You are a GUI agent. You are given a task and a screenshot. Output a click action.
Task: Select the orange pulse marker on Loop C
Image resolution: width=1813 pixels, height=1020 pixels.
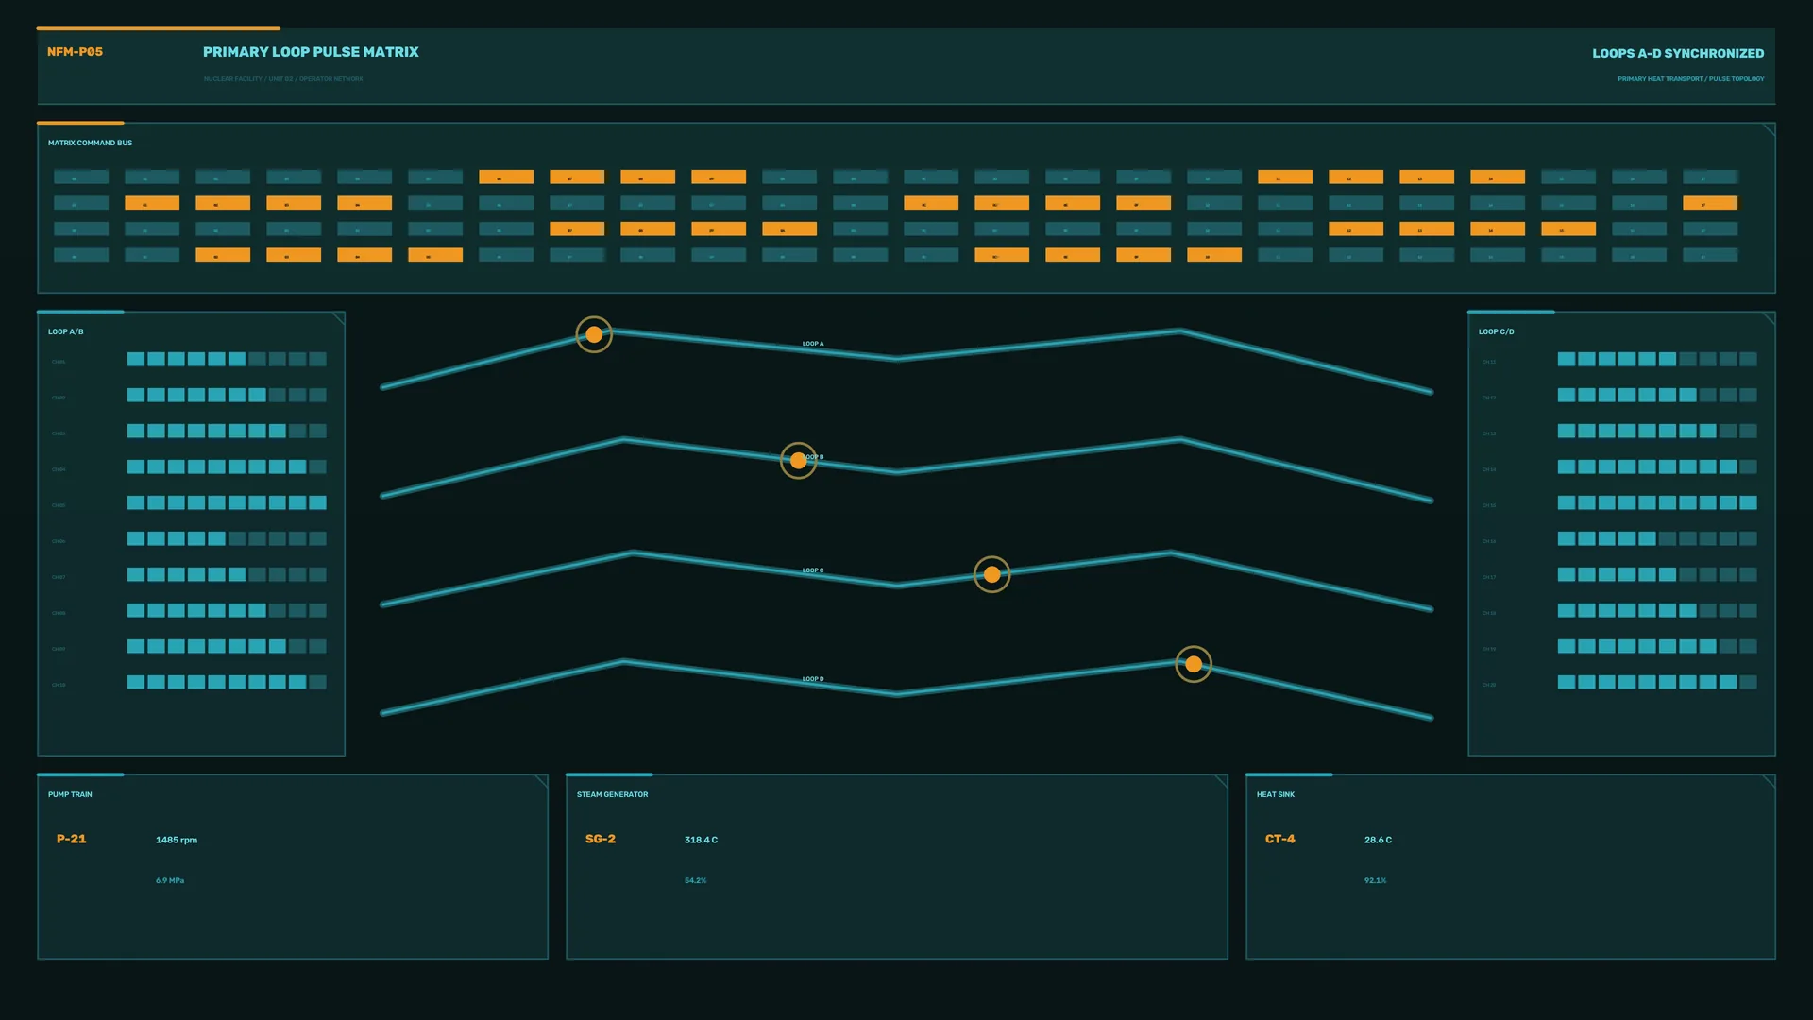click(x=992, y=574)
